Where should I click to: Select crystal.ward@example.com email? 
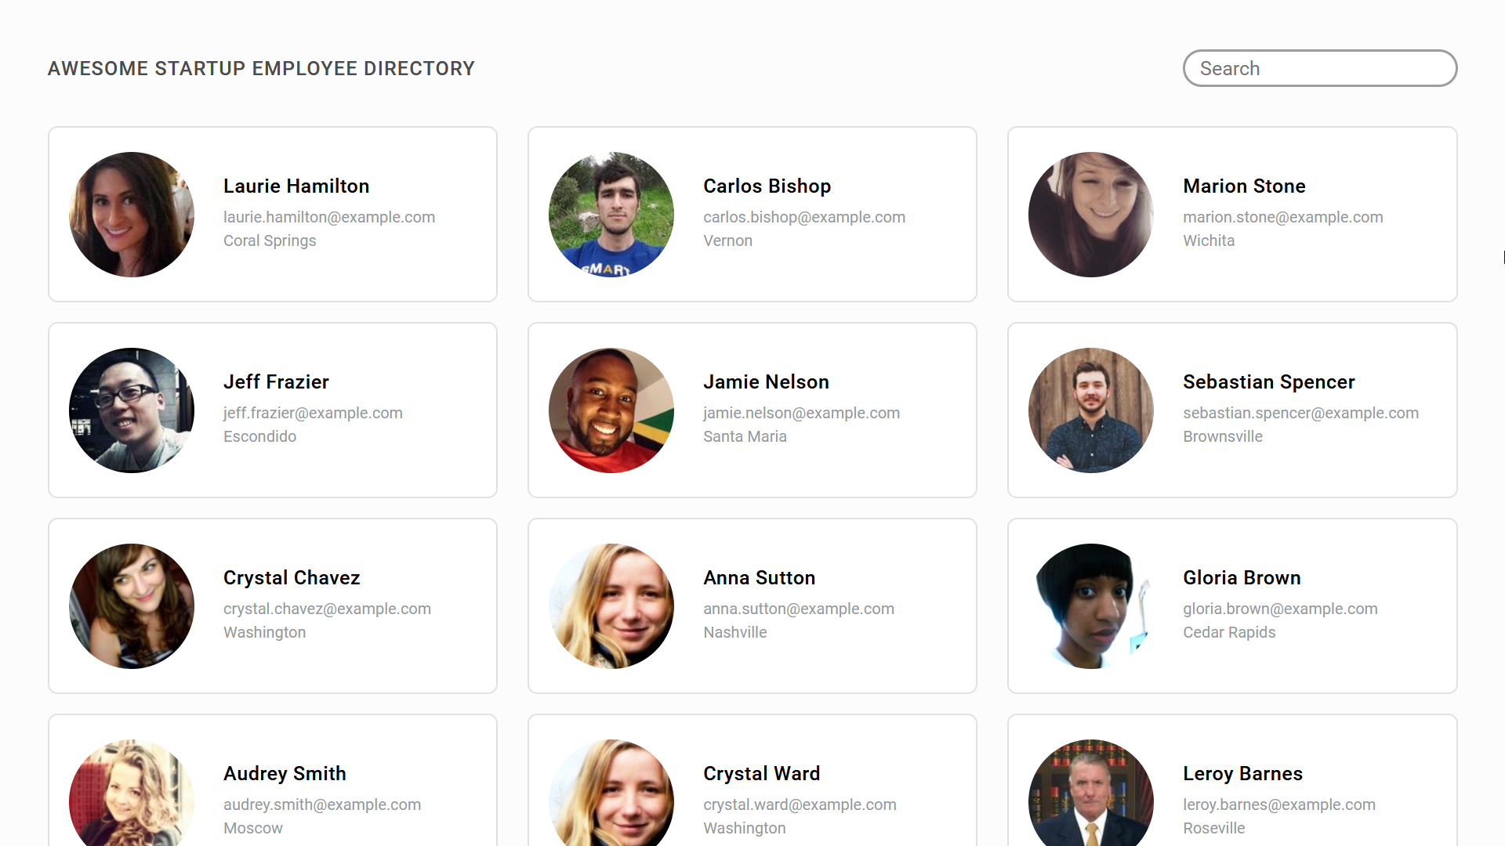click(800, 804)
